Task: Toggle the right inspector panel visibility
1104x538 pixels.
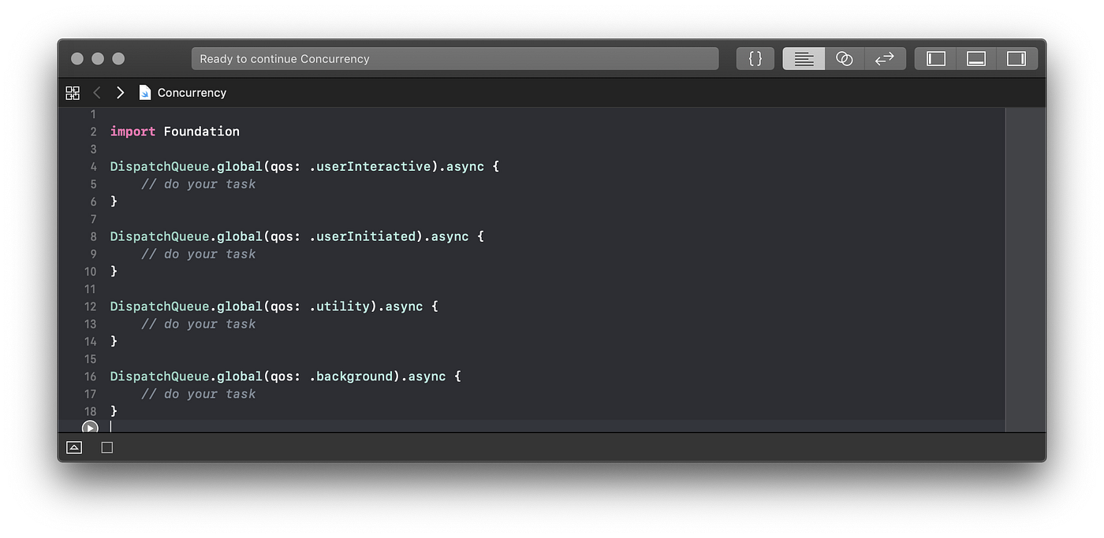Action: (x=1017, y=58)
